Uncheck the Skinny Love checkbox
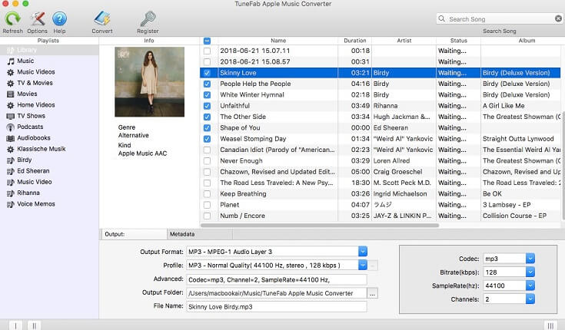The height and width of the screenshot is (330, 565). point(207,73)
